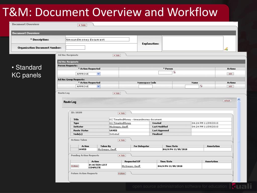Click the Route Log heading
Image resolution: width=257 pixels, height=193 pixels.
(70, 102)
